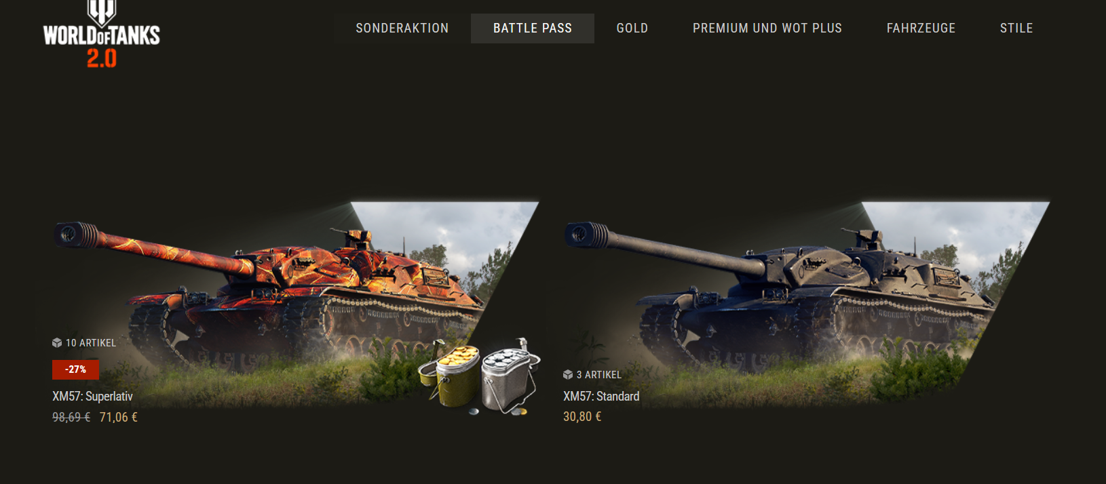Open Premium und WoT Plus tab
The height and width of the screenshot is (484, 1106).
point(767,28)
